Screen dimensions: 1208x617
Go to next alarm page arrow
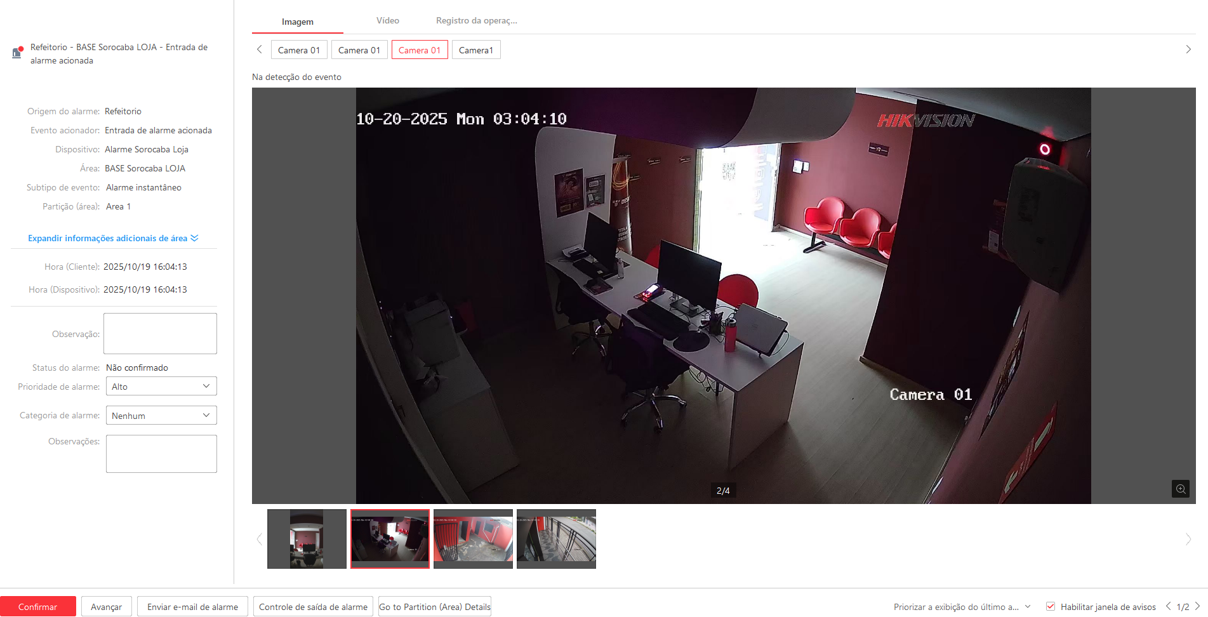1198,606
